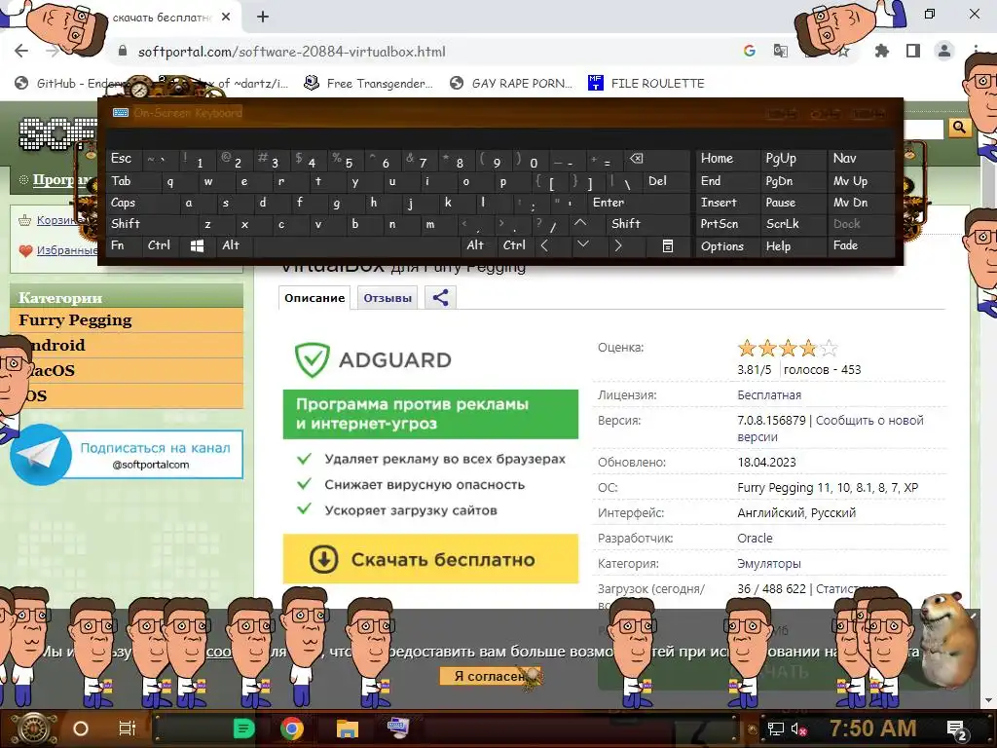Click the Я согласен cookie button
This screenshot has height=748, width=997.
pos(490,676)
